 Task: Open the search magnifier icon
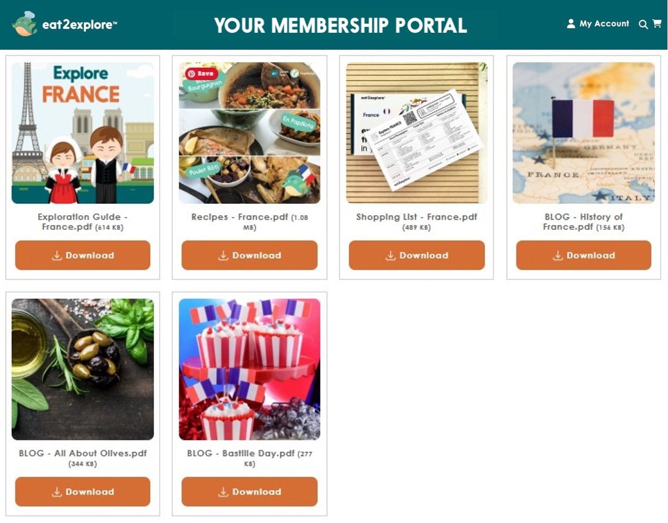pyautogui.click(x=643, y=24)
